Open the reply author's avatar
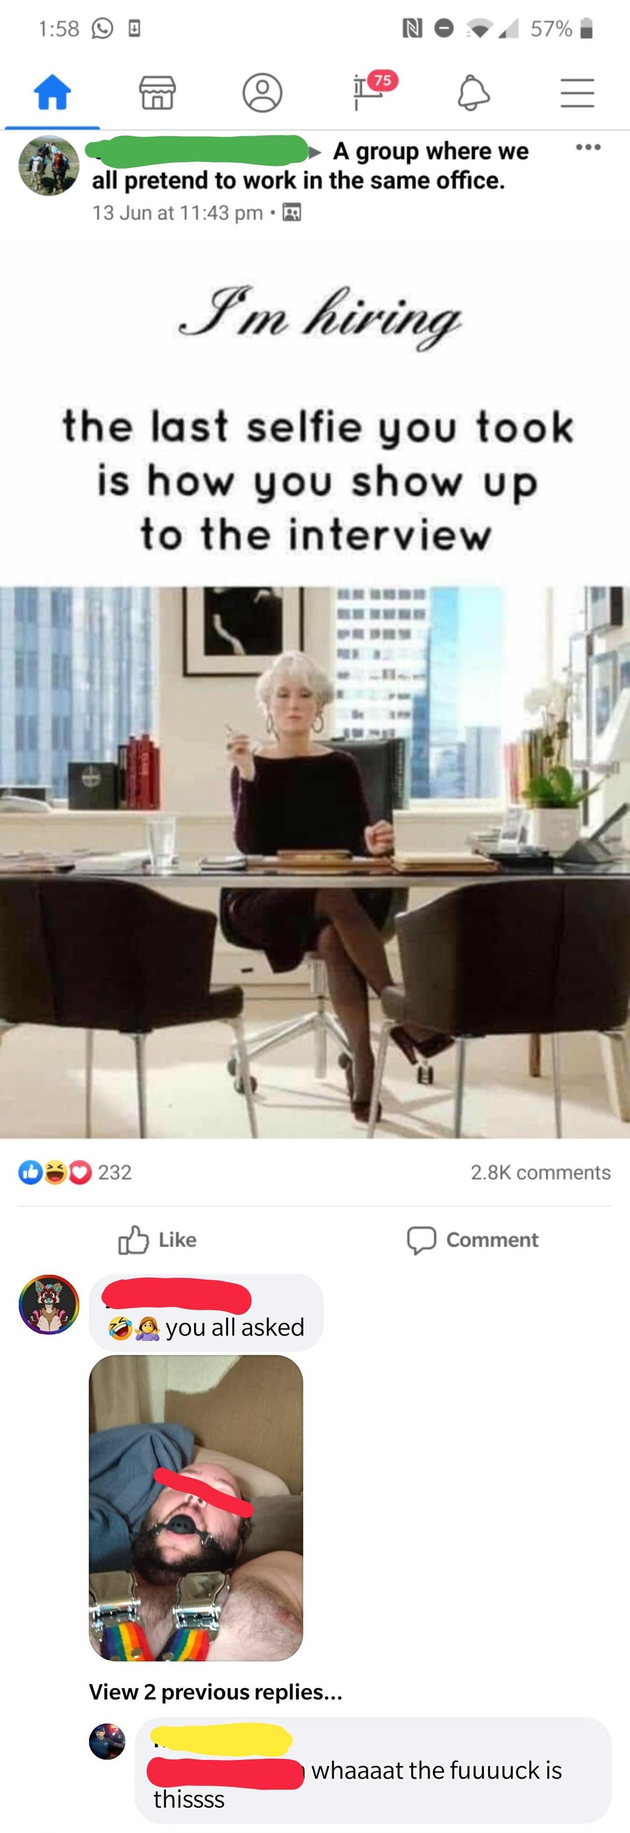Image resolution: width=630 pixels, height=1833 pixels. tap(108, 1741)
